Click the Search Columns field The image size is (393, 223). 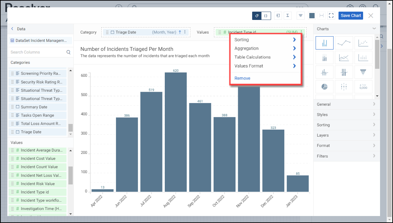click(x=37, y=52)
